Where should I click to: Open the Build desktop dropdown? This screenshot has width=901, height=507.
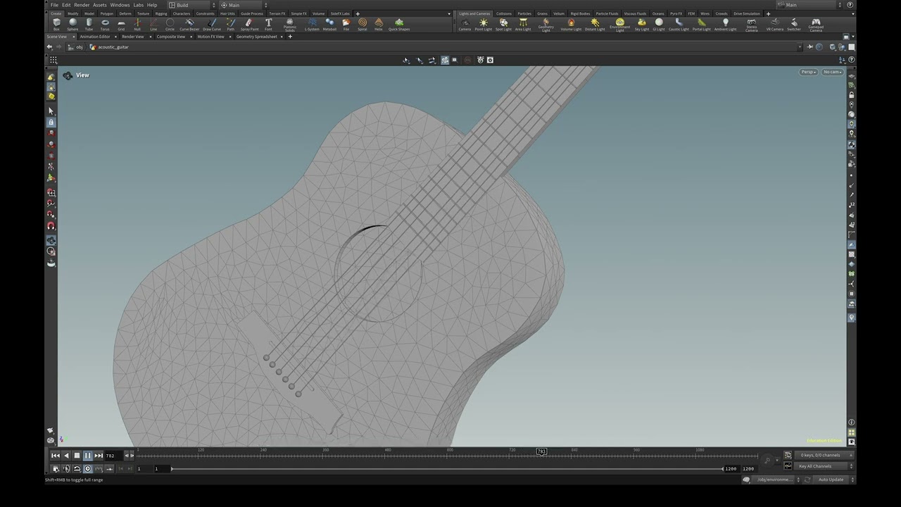click(191, 5)
